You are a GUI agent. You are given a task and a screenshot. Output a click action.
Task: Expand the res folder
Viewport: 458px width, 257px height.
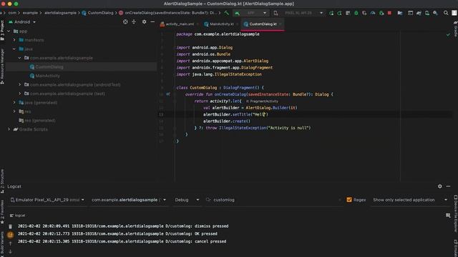coord(14,111)
